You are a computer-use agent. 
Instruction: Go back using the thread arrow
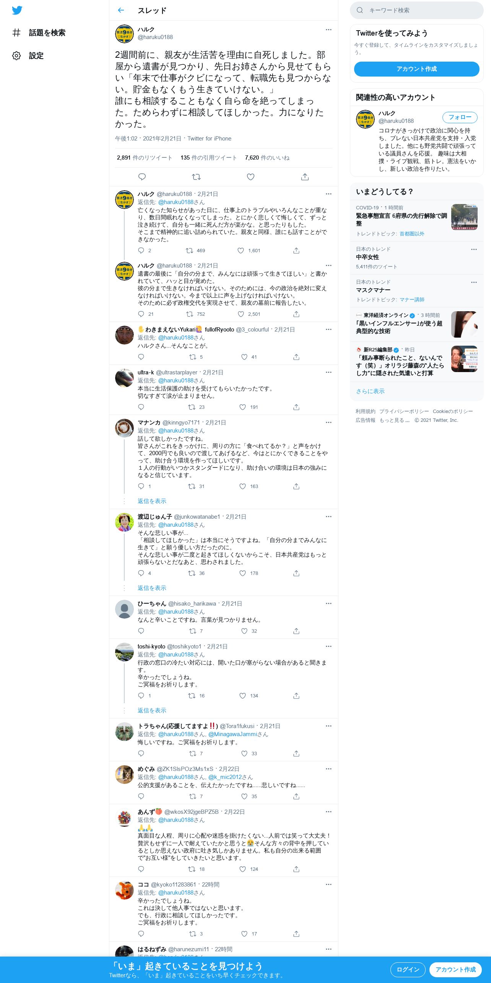point(121,10)
